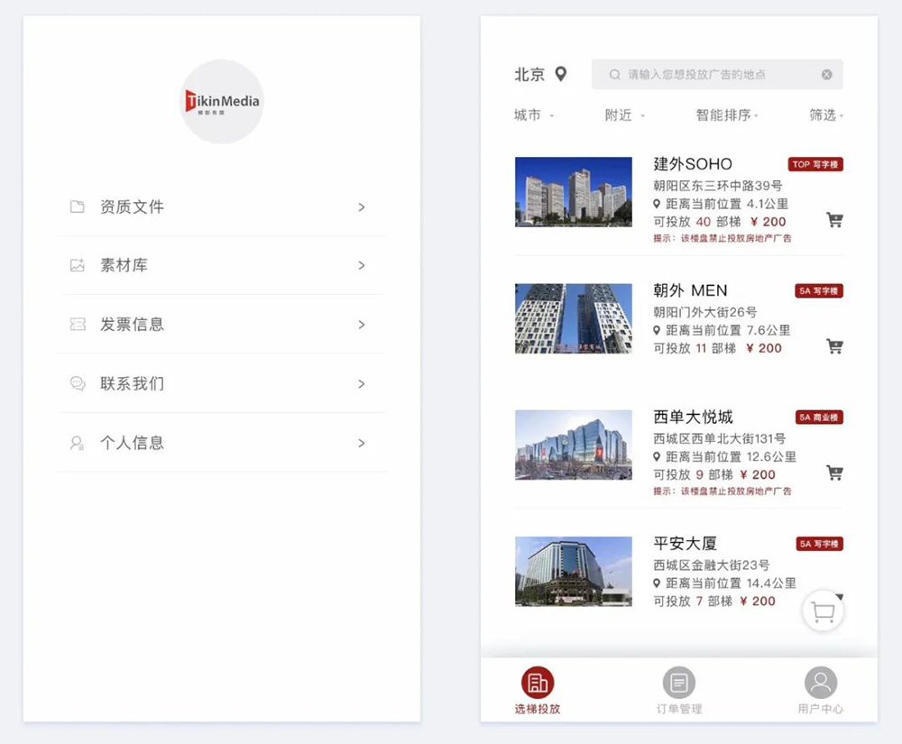Click the 素材库 image icon
This screenshot has width=902, height=744.
click(78, 266)
